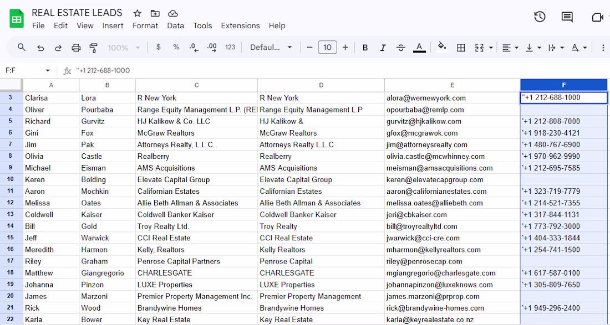Open the Google Sheets home icon
Viewport: 610px width, 325px height.
click(x=17, y=19)
